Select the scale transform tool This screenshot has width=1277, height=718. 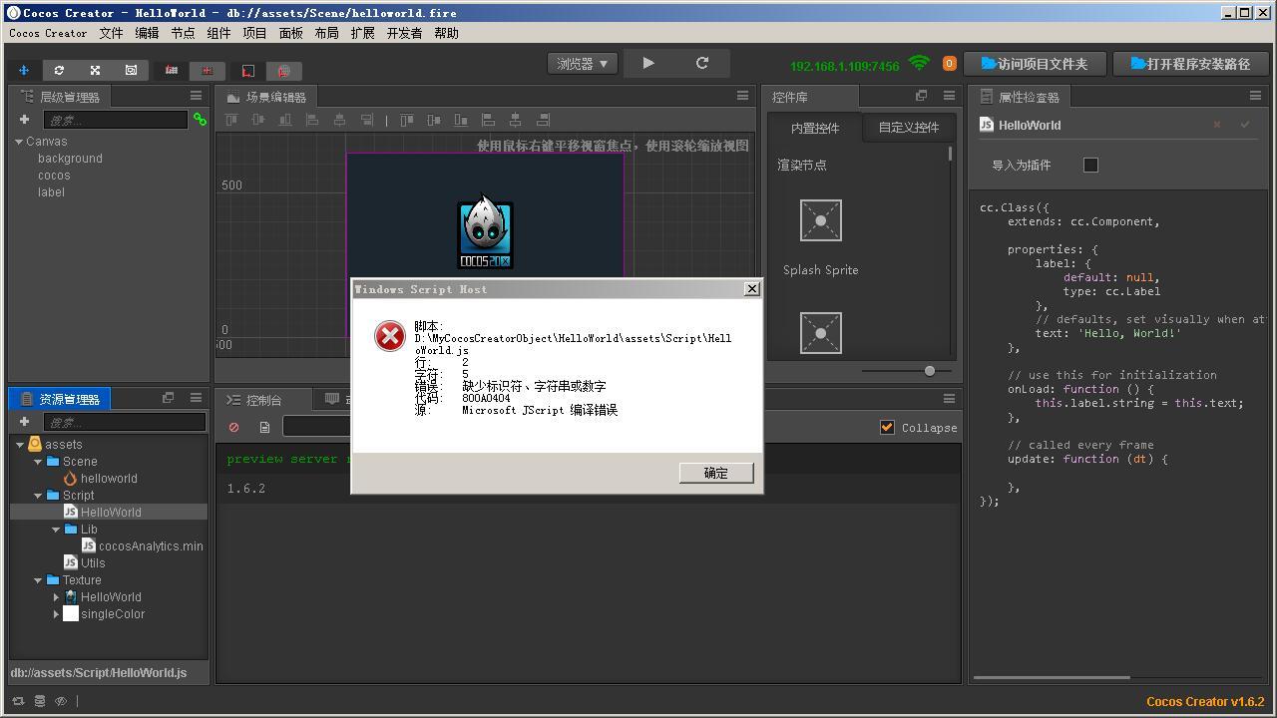[95, 70]
